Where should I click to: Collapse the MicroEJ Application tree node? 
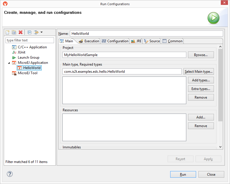pos(9,63)
